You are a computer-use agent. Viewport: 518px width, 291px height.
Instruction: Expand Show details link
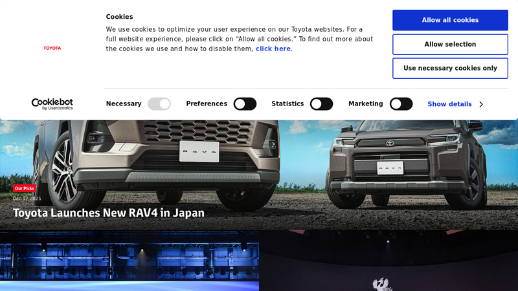coord(449,104)
